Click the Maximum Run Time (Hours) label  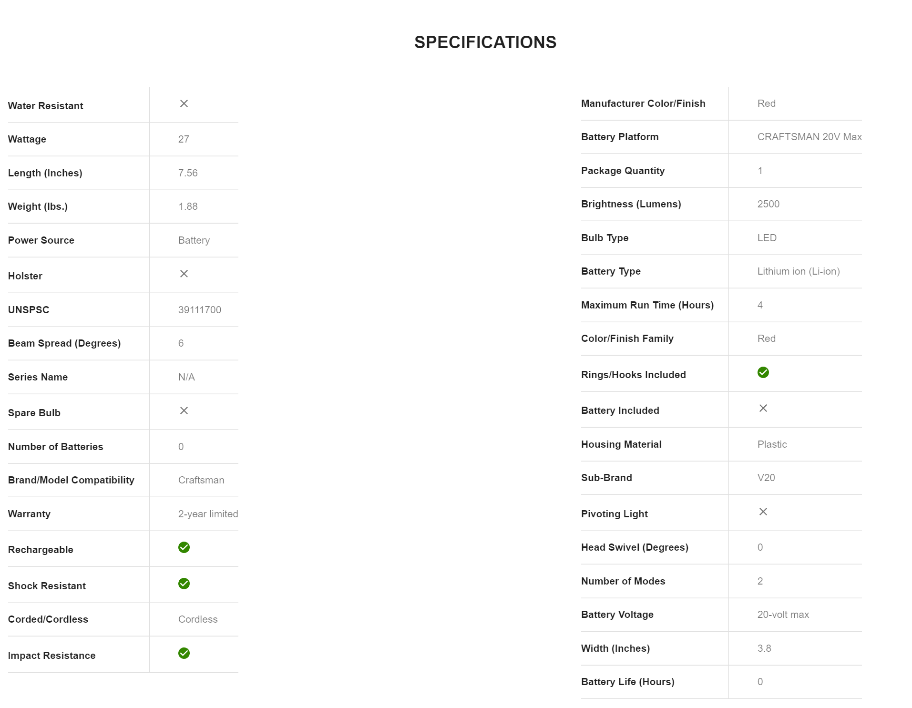(x=647, y=305)
